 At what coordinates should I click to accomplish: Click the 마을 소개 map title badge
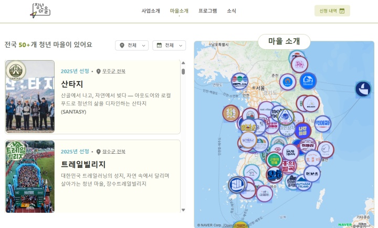tap(284, 41)
